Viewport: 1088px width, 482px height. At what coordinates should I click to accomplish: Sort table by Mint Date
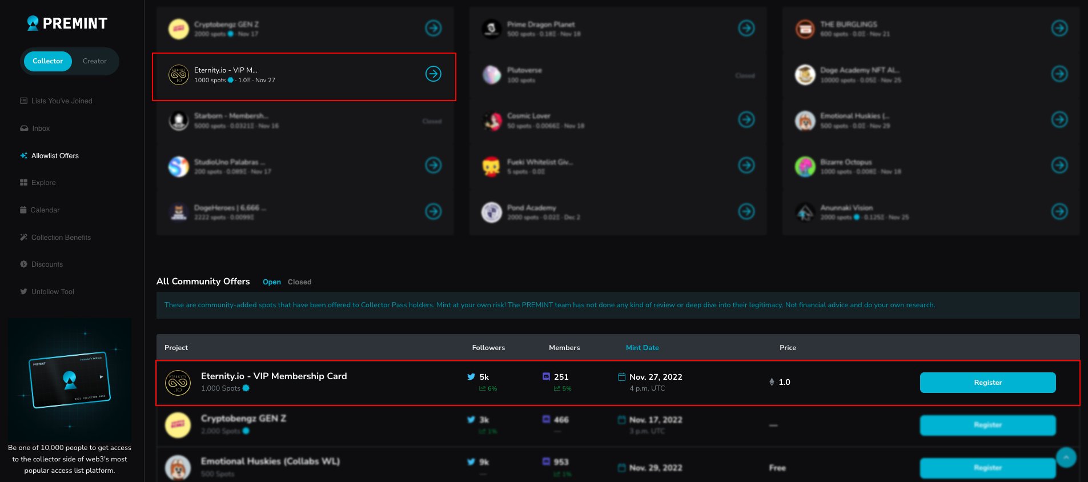pyautogui.click(x=642, y=348)
